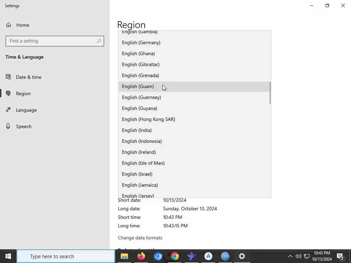Click Long time value 10:43:15 PM
This screenshot has height=263, width=351.
(175, 226)
